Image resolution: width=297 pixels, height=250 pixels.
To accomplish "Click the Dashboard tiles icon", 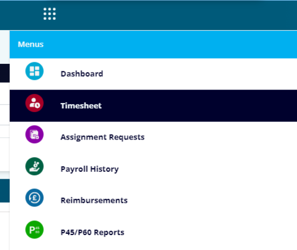I will pos(34,71).
